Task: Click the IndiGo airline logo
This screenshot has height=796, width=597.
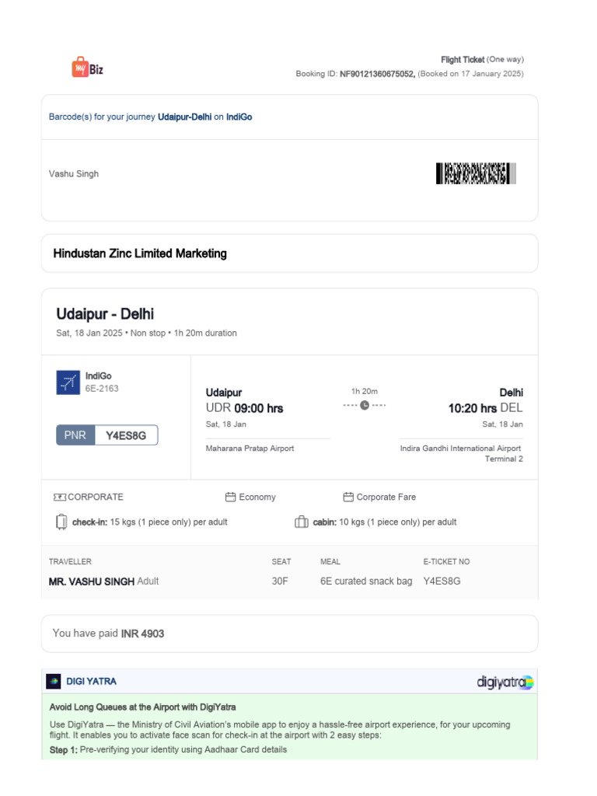Action: 68,382
